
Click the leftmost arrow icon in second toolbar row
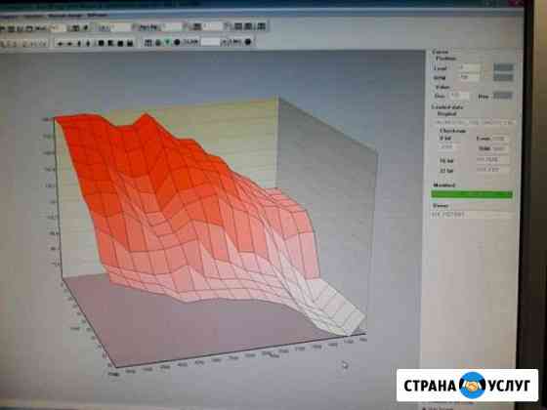click(x=60, y=44)
